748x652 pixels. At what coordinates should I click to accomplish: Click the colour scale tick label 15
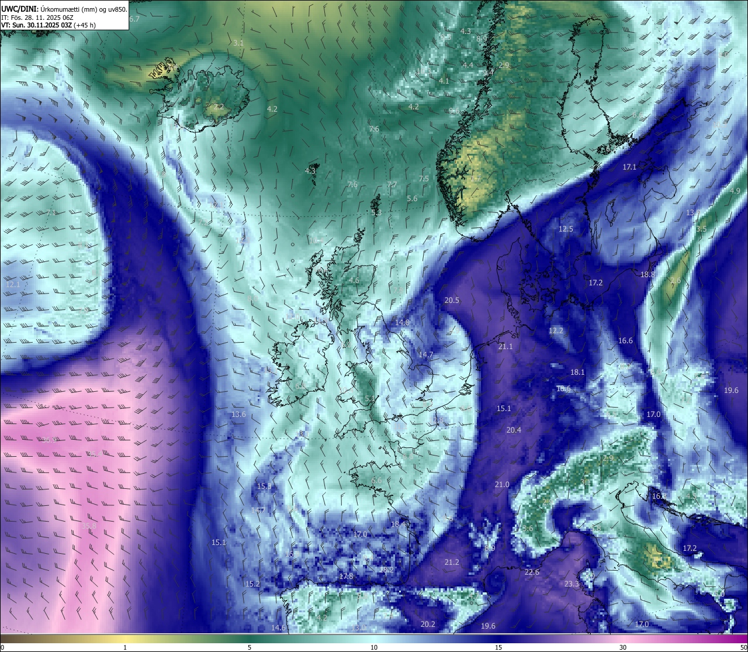pyautogui.click(x=498, y=647)
